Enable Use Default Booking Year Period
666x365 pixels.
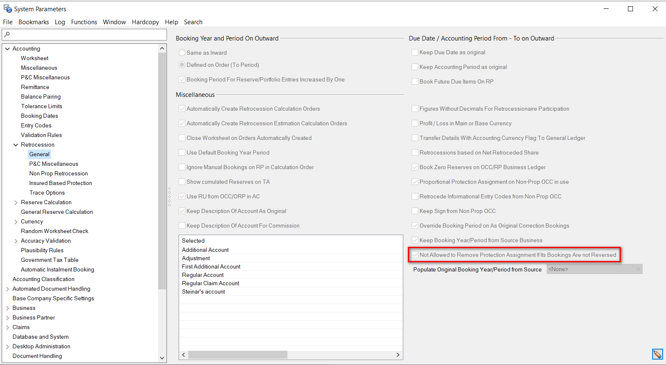(182, 153)
